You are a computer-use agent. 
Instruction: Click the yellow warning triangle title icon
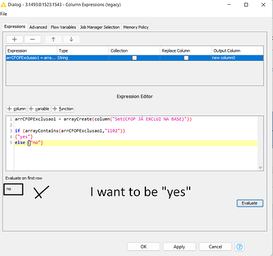(x=3, y=5)
